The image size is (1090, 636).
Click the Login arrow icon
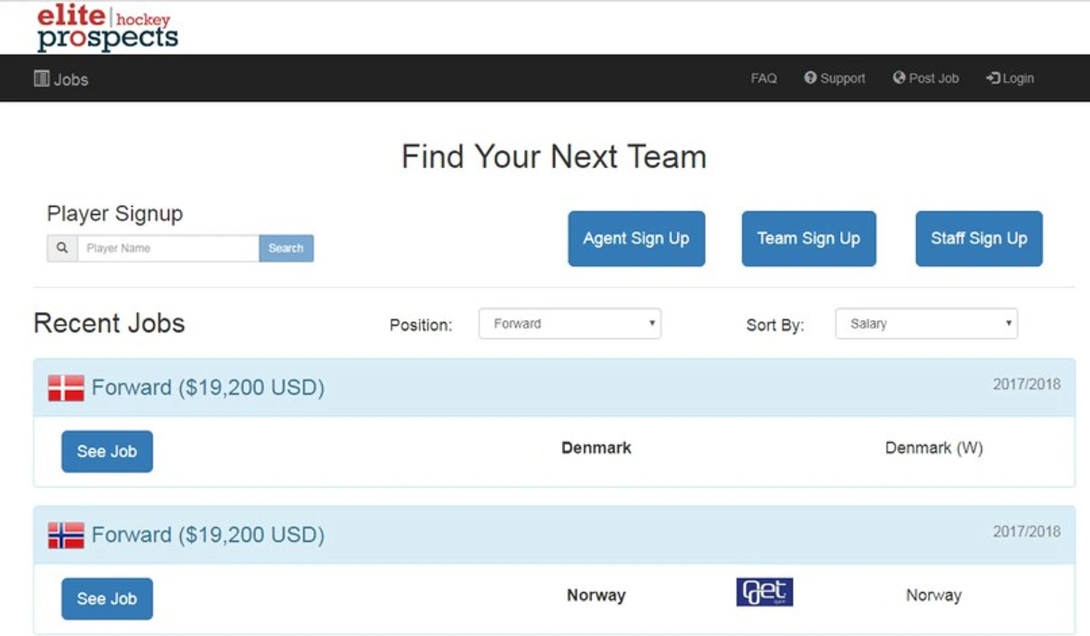(993, 78)
